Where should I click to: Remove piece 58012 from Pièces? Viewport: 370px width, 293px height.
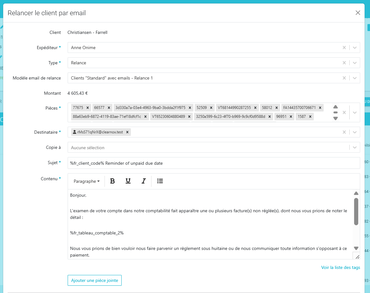point(277,108)
